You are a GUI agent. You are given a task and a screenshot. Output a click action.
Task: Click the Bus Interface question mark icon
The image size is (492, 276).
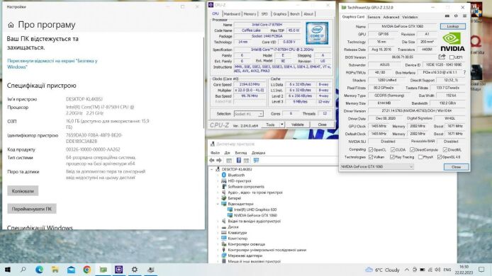[x=464, y=72]
